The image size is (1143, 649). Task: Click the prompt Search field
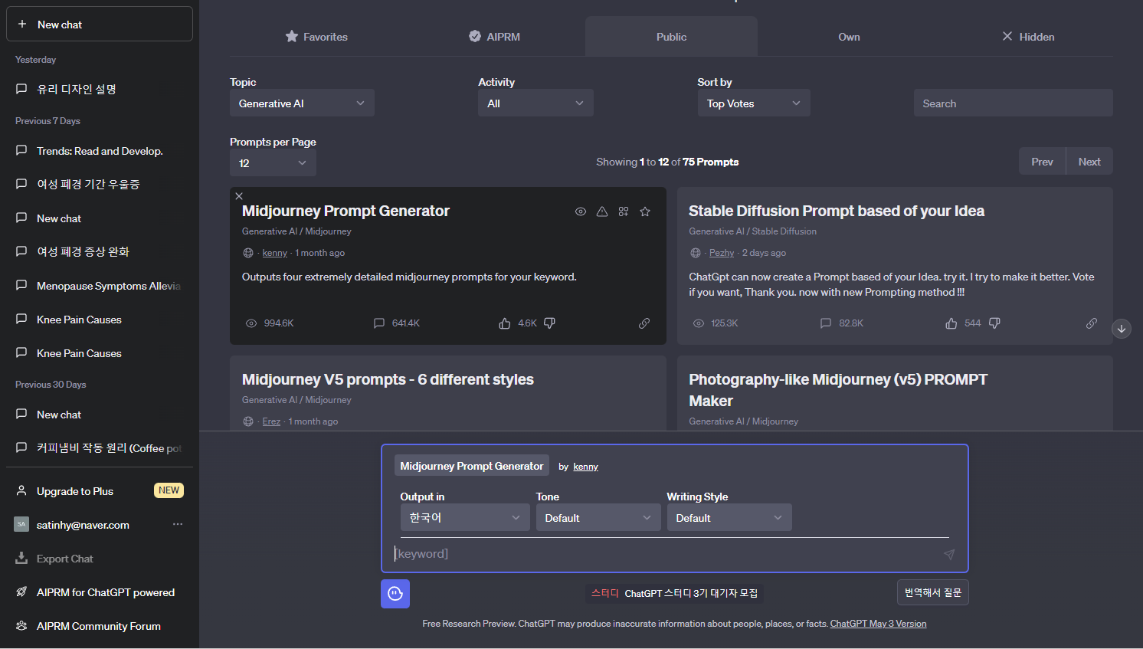(x=1013, y=103)
